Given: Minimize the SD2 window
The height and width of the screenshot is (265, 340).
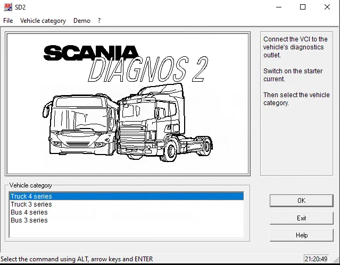Looking at the screenshot, I should tap(279, 7).
